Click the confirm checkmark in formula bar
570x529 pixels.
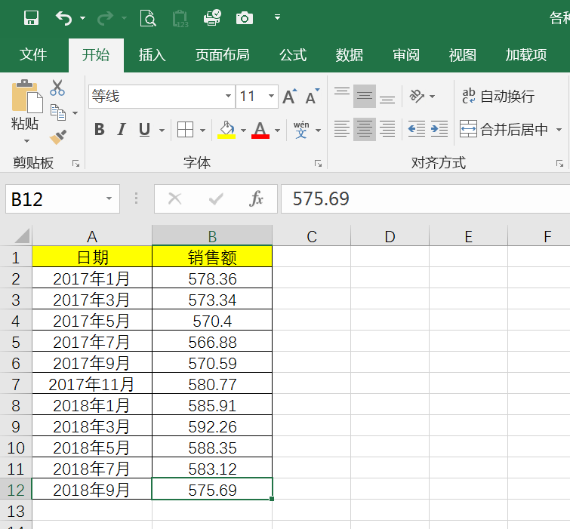coord(216,198)
